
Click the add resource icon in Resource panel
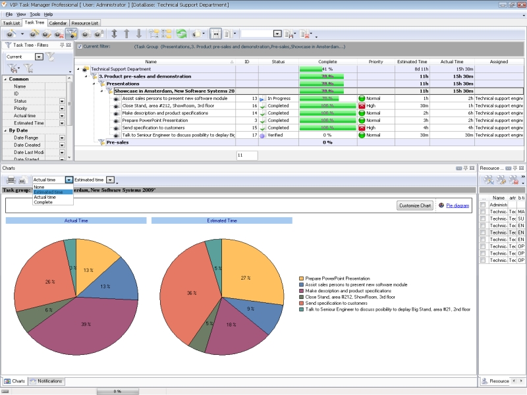[489, 180]
